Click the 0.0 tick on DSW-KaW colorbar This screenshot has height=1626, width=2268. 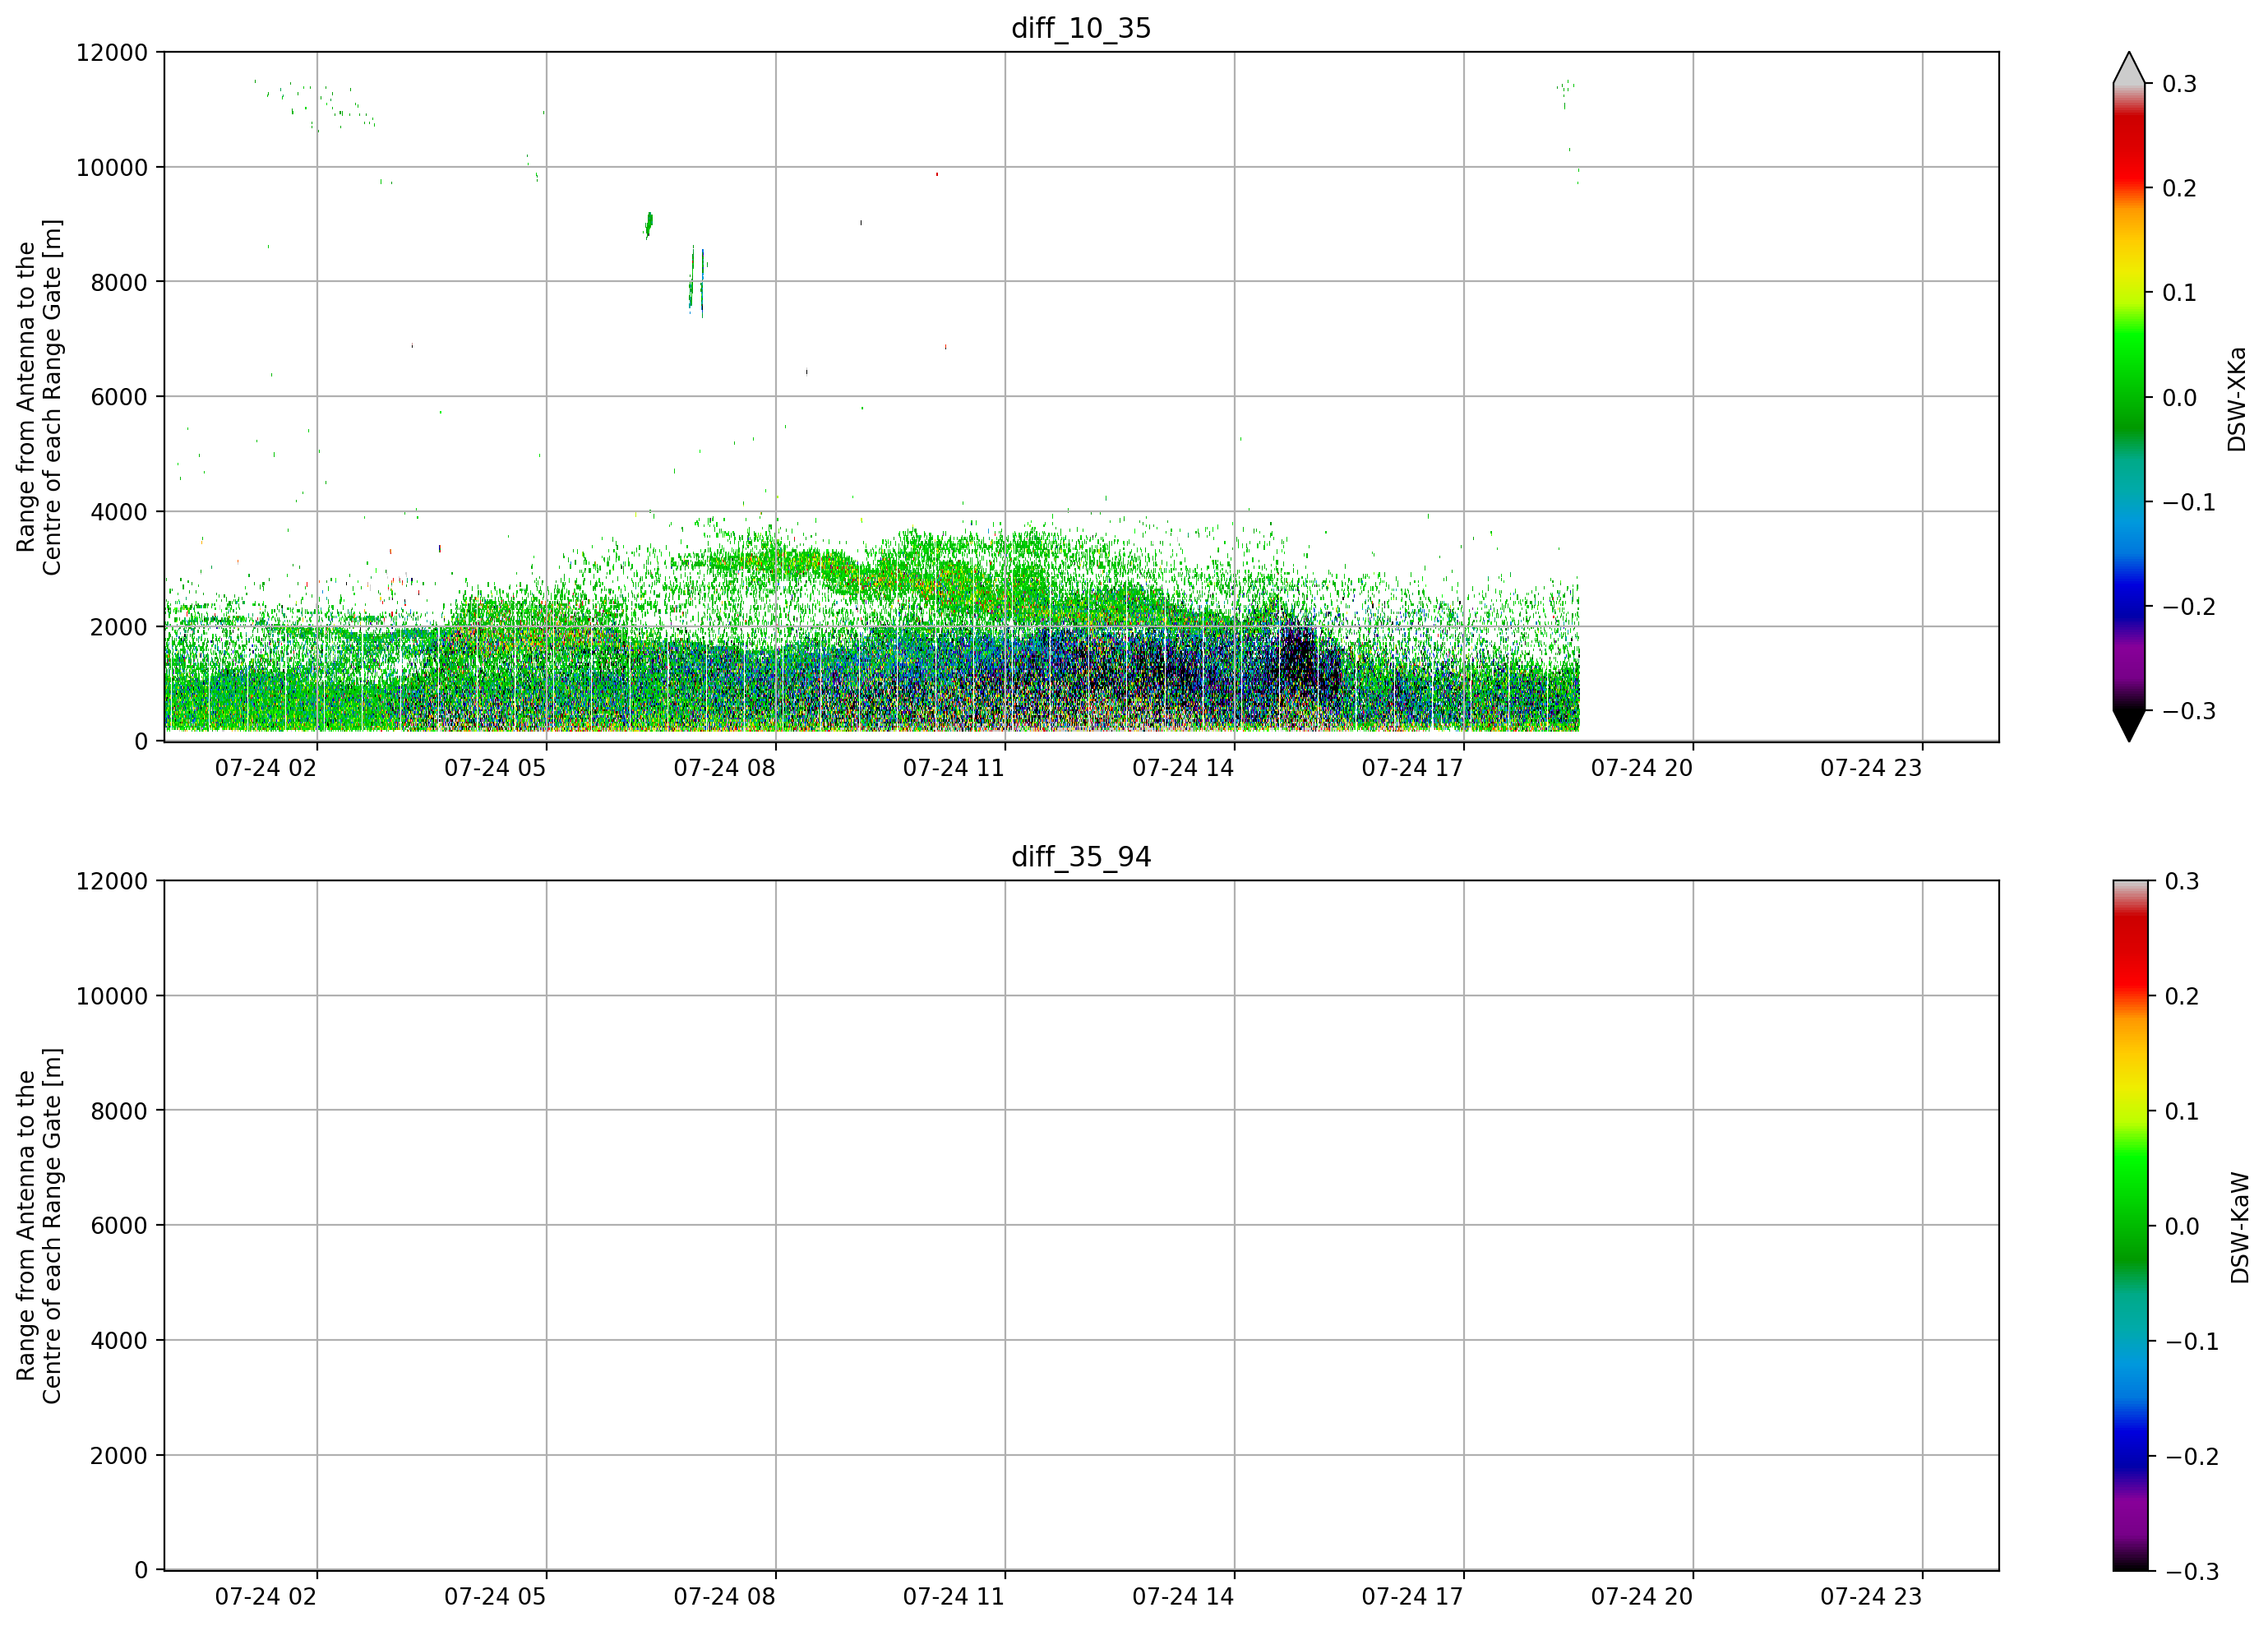coord(2182,1227)
